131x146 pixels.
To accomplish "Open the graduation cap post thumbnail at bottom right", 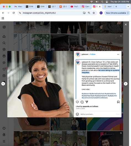I will [105, 139].
